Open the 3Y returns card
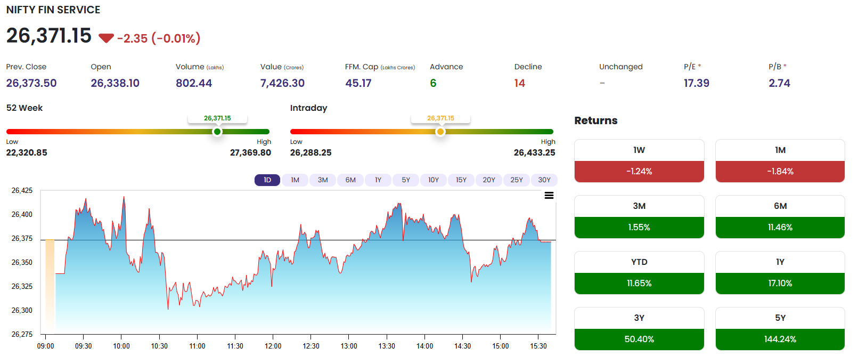The height and width of the screenshot is (364, 858). click(639, 329)
